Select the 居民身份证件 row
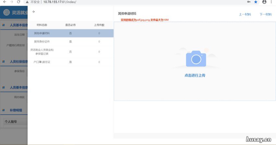This screenshot has height=145, width=276. (70, 42)
